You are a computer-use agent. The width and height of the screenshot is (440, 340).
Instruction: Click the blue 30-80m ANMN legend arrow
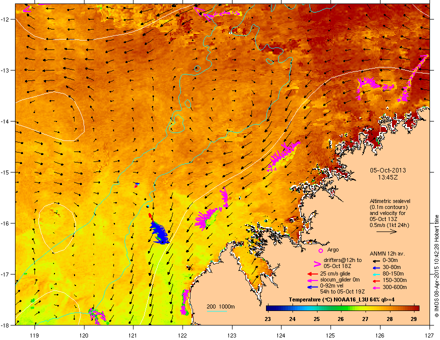coord(375,267)
